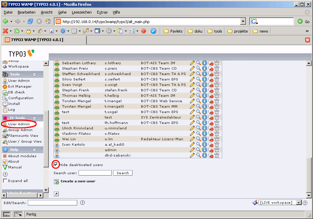Open the Ansicht menu
Screen dimensions: 313x219
(47, 12)
